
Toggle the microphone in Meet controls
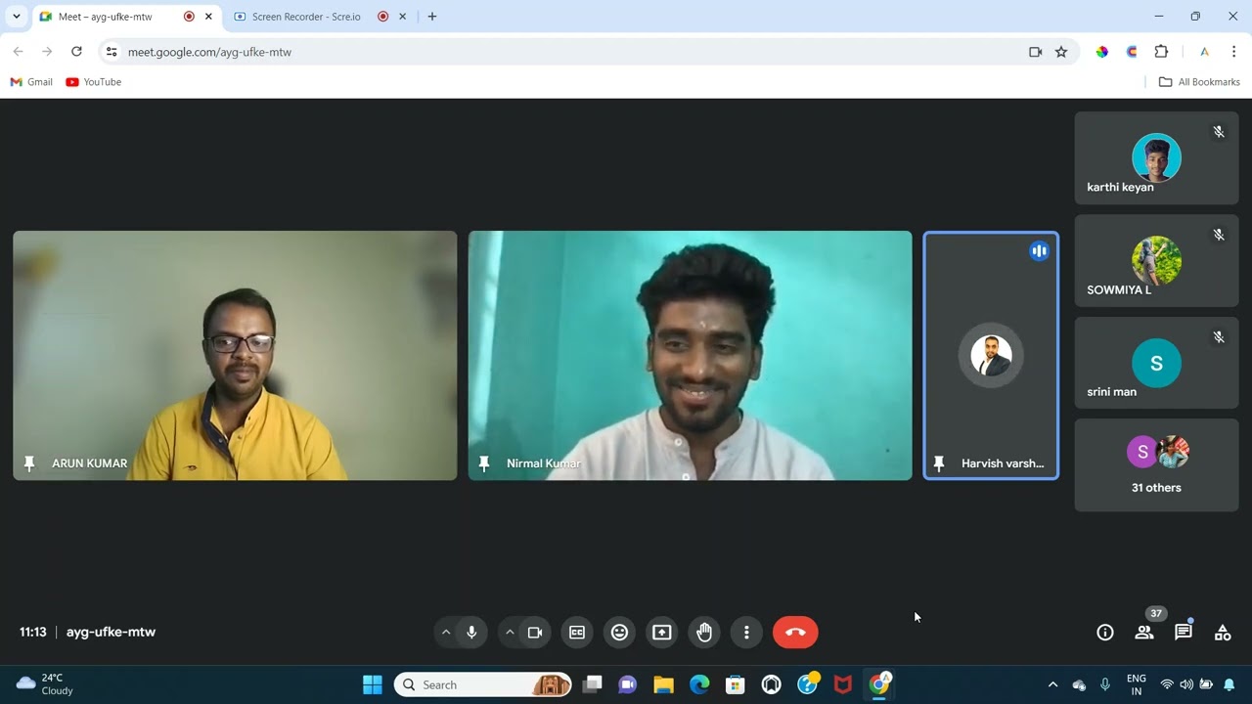[471, 633]
